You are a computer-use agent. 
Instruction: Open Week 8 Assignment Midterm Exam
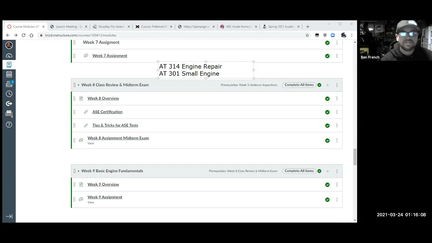pos(118,138)
